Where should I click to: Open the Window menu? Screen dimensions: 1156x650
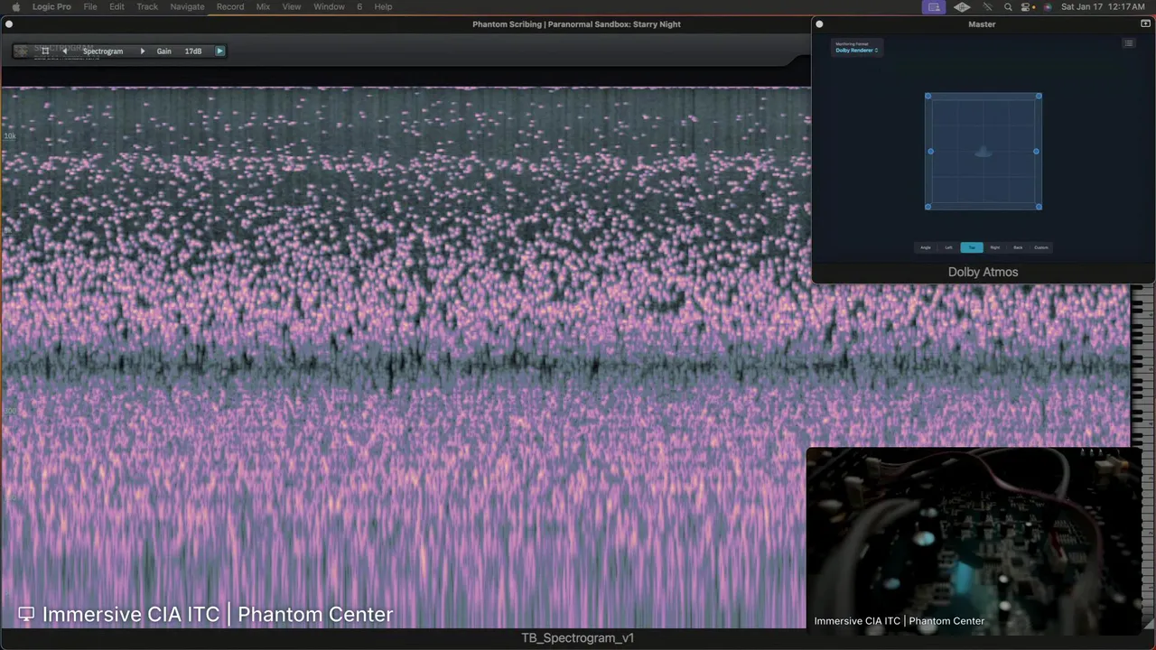[329, 6]
